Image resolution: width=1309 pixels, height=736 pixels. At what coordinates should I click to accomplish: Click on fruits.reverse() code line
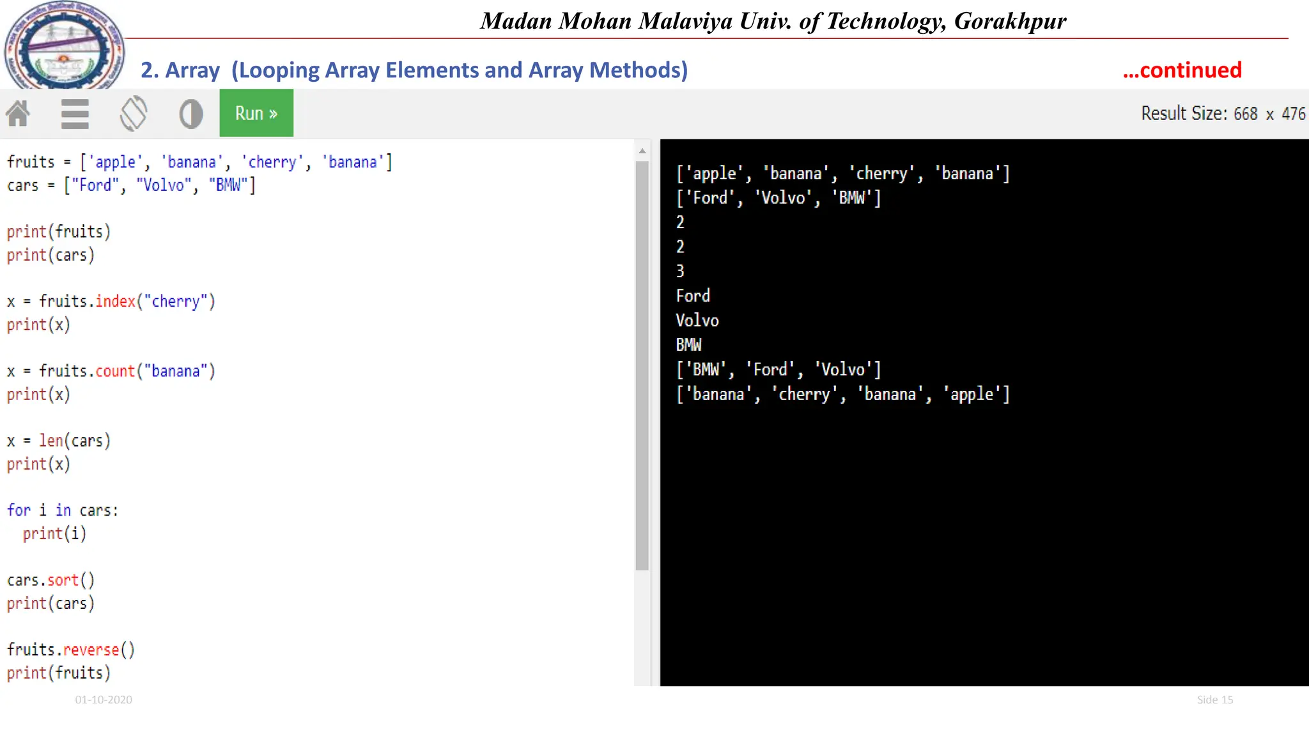[x=71, y=650]
